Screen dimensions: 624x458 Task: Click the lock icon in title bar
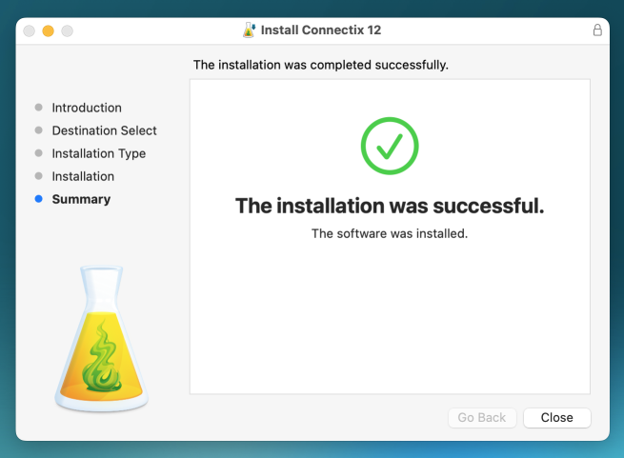coord(597,30)
